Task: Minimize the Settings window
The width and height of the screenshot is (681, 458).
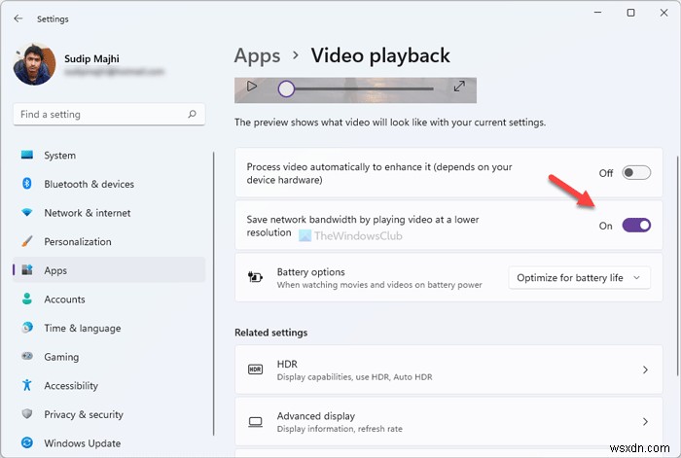Action: pyautogui.click(x=597, y=13)
